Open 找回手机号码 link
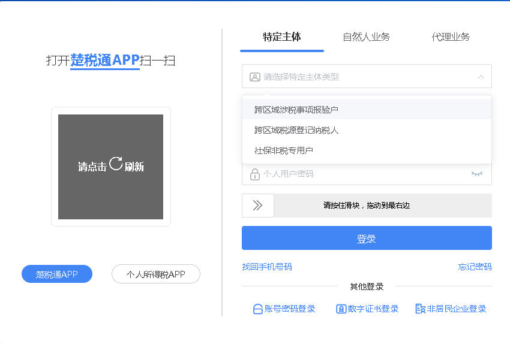The image size is (510, 344). 267,267
